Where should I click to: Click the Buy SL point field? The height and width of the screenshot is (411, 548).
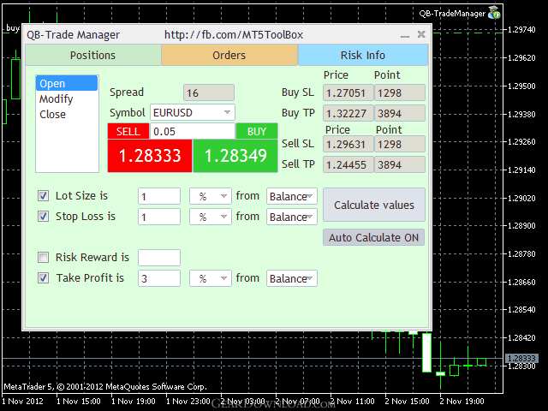click(400, 92)
